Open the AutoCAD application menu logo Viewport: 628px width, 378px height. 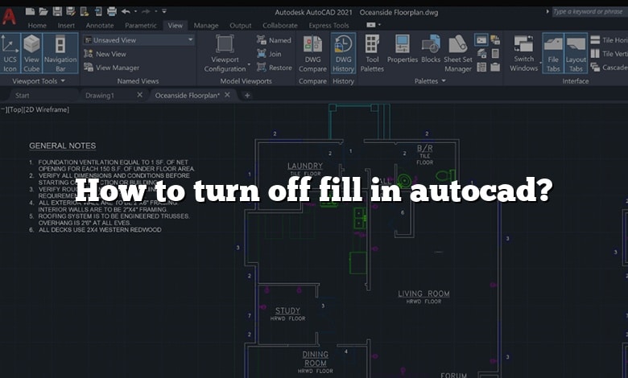pyautogui.click(x=9, y=16)
